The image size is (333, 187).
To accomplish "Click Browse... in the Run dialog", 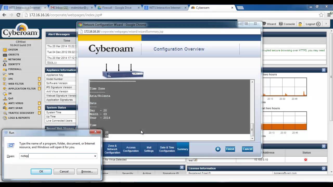I will click(x=87, y=171).
